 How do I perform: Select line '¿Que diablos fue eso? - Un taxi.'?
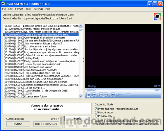tap(41, 73)
